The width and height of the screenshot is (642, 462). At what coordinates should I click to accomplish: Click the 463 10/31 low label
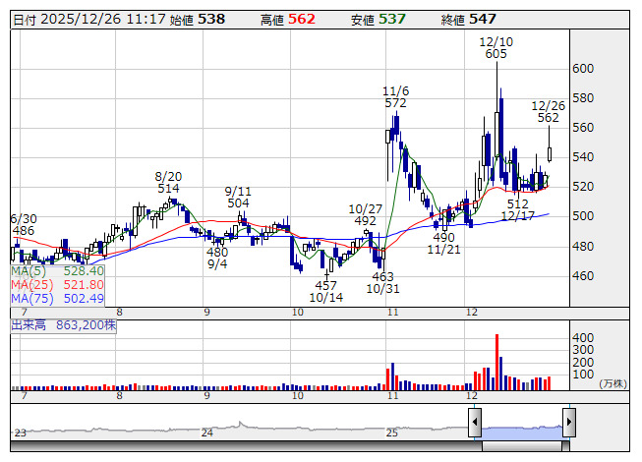point(382,283)
